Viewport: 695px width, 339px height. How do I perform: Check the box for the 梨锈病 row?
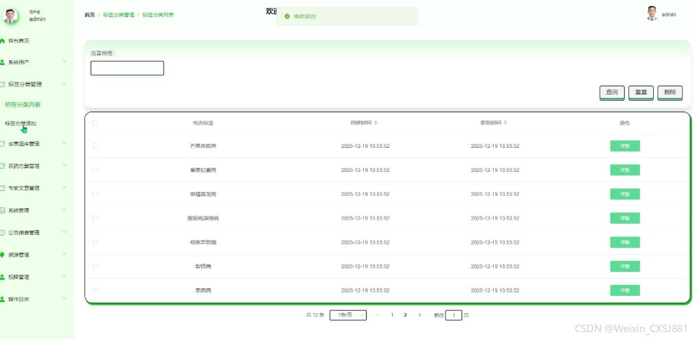[95, 266]
